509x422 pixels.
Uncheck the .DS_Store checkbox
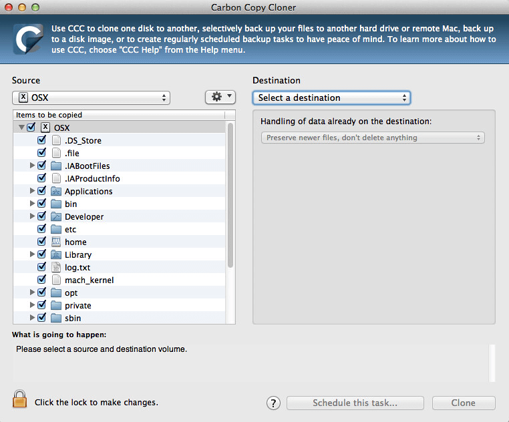[42, 141]
